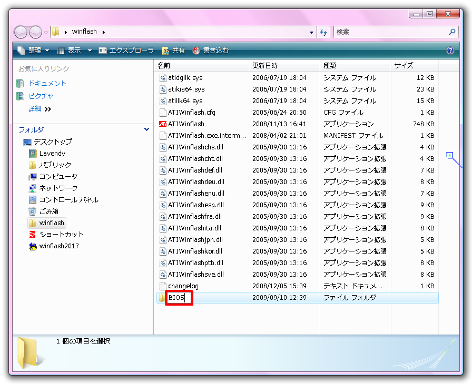This screenshot has width=472, height=384.
Task: Click the 共有 share toolbar button
Action: tap(173, 50)
